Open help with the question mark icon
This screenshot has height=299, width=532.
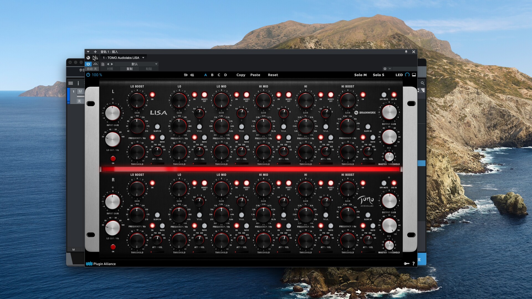(413, 264)
